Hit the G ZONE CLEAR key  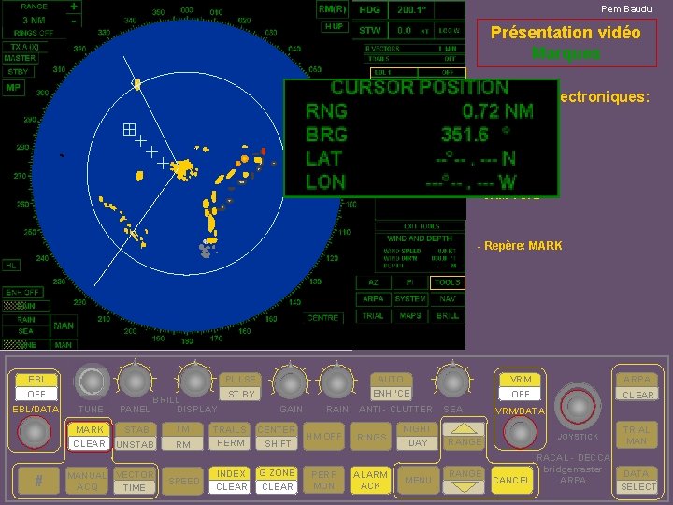pyautogui.click(x=277, y=480)
